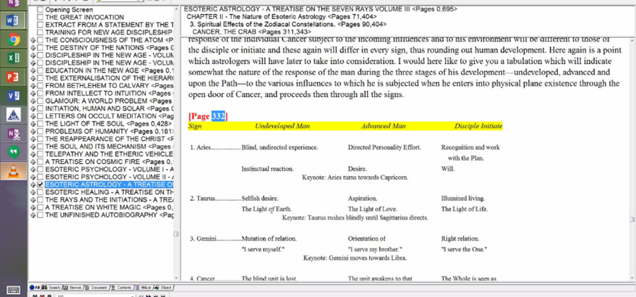Switch to the HitList tab
Screen dimensions: 636x297
coord(144,287)
